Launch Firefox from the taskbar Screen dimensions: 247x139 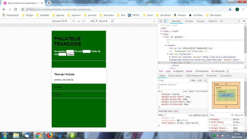point(50,135)
